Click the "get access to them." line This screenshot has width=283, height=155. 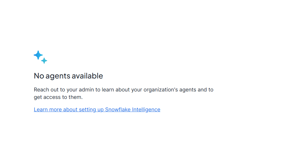tap(58, 97)
